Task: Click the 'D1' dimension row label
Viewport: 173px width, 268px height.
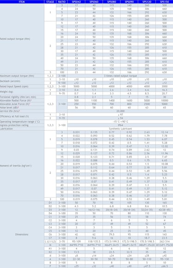Action: tap(50, 203)
